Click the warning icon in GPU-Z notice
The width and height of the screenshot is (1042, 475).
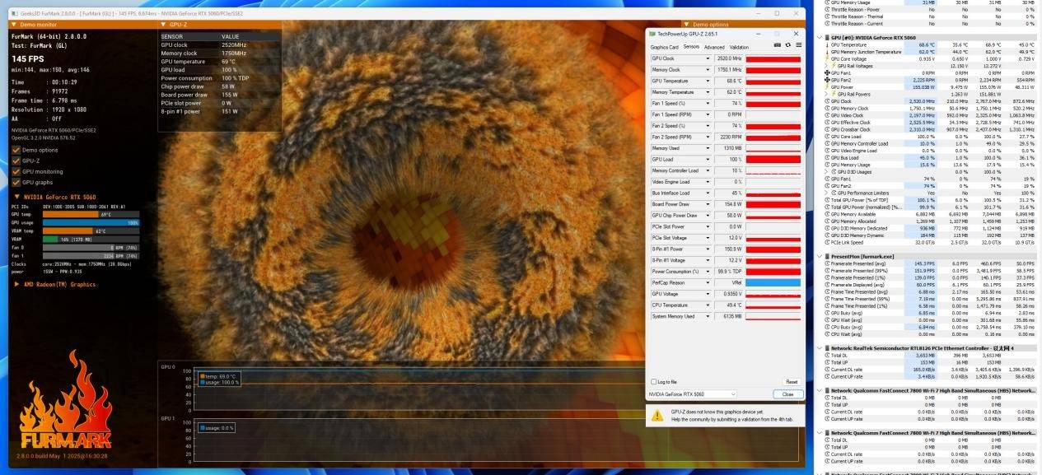pos(657,416)
